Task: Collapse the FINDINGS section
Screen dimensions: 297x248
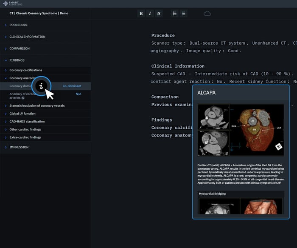Action: (x=17, y=60)
